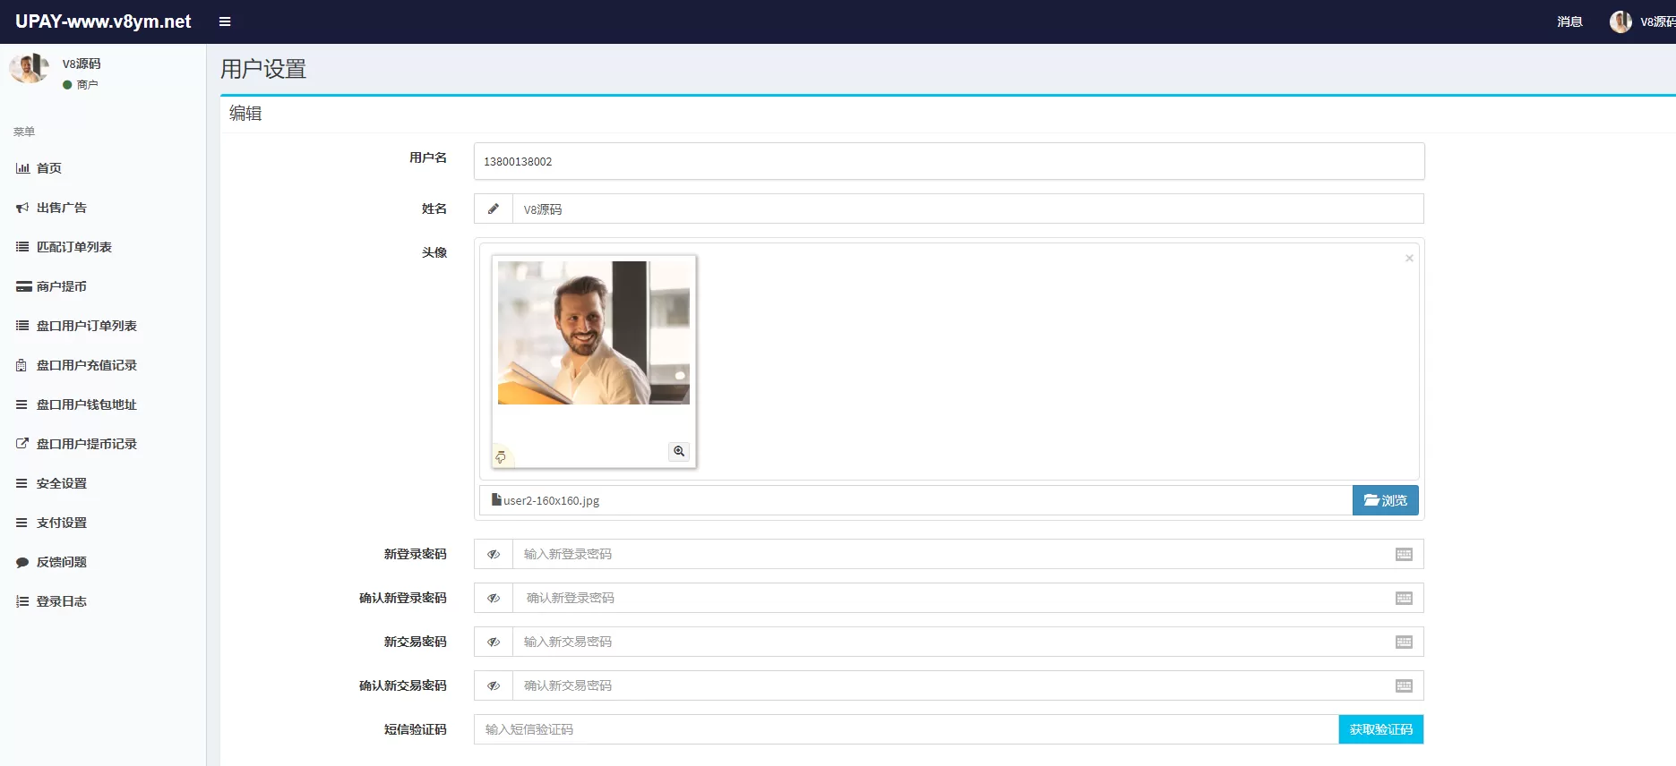
Task: Click the pencil icon beside name field
Action: [494, 209]
